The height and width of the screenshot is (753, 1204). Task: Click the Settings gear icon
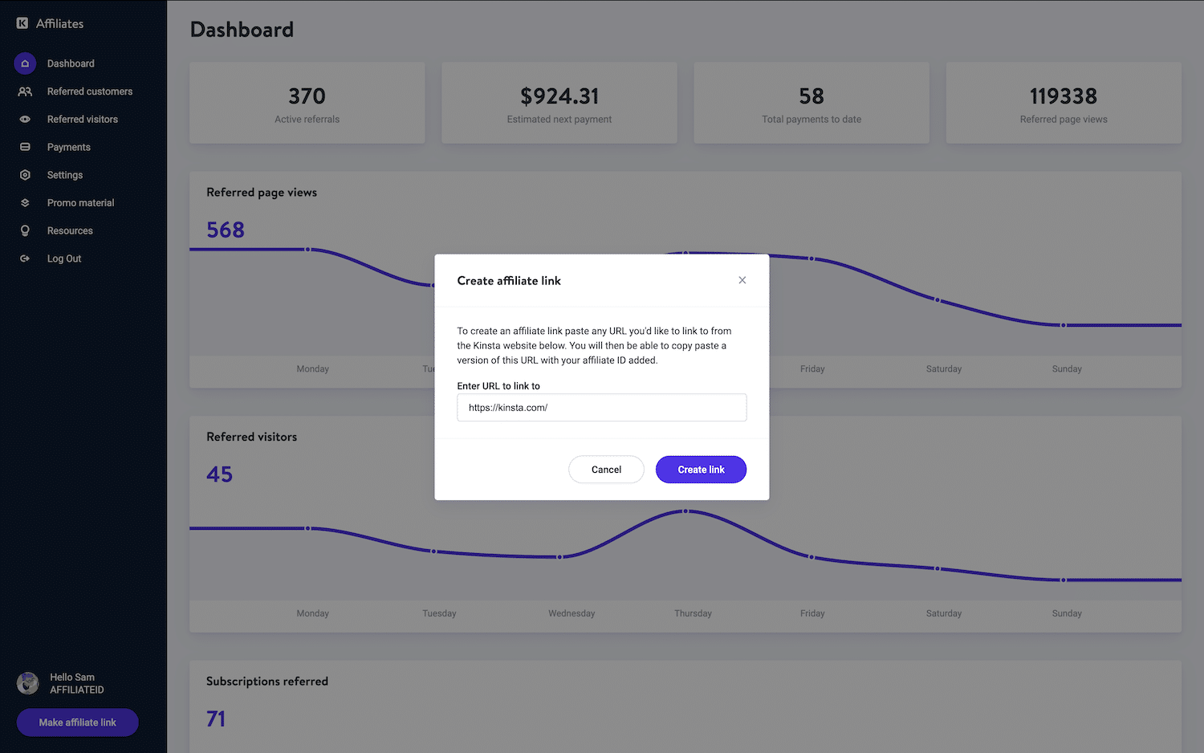coord(25,175)
